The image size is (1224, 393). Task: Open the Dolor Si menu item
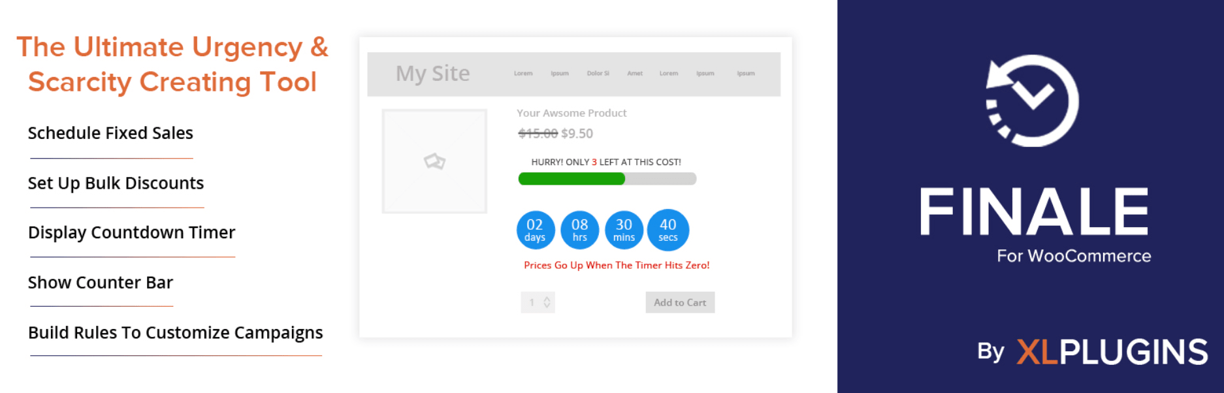(598, 74)
